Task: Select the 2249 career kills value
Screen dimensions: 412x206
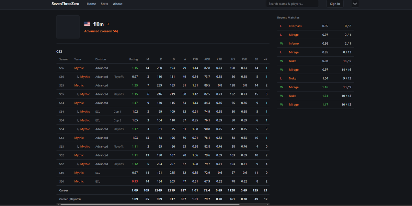Action: [x=158, y=190]
